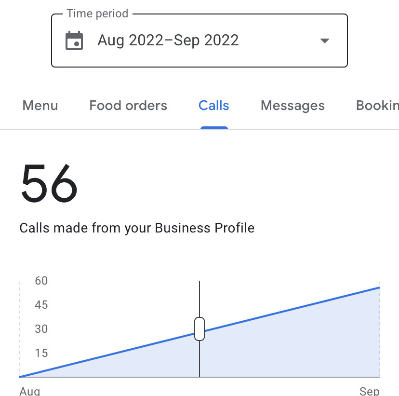Open the Messages tab
The width and height of the screenshot is (399, 396).
click(293, 106)
